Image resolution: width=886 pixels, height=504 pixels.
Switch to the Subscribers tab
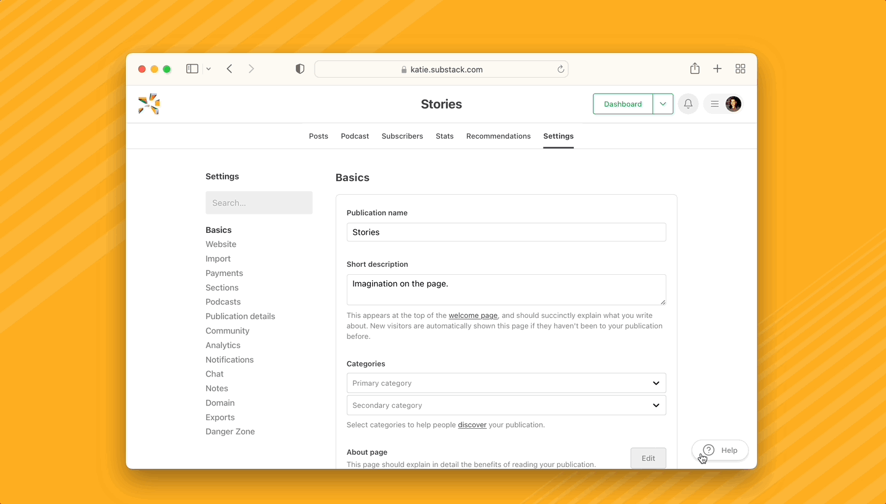coord(402,136)
